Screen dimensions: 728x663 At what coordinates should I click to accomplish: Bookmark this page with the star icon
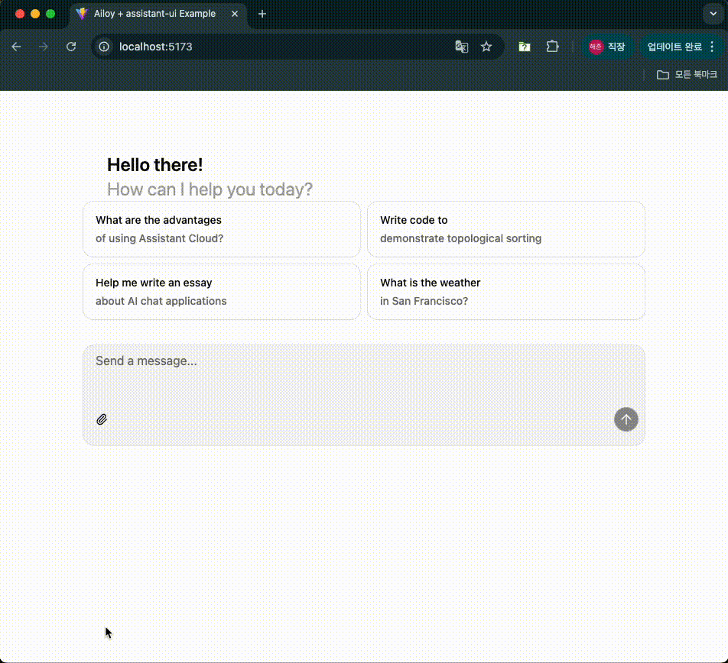click(486, 47)
